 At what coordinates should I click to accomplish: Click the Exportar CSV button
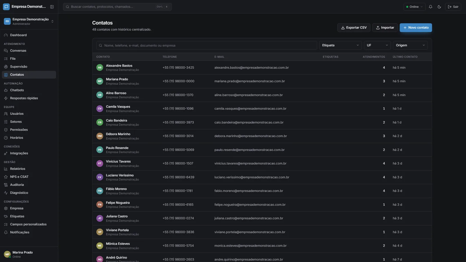354,28
